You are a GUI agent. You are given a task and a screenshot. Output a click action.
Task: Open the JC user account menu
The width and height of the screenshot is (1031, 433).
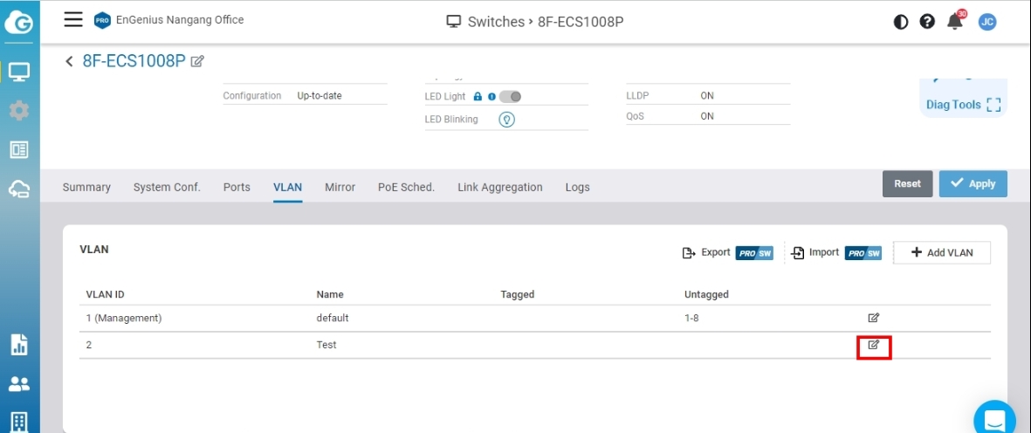(987, 22)
